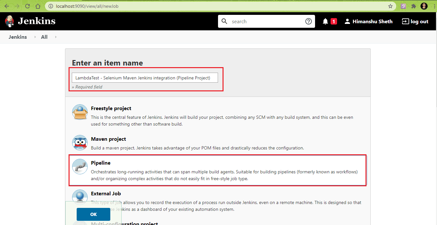
Task: Click the search magnifier icon
Action: [x=224, y=21]
